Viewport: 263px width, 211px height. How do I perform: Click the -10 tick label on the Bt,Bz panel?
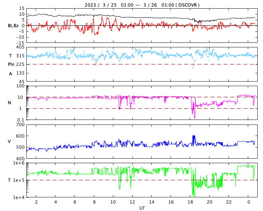tap(20, 37)
